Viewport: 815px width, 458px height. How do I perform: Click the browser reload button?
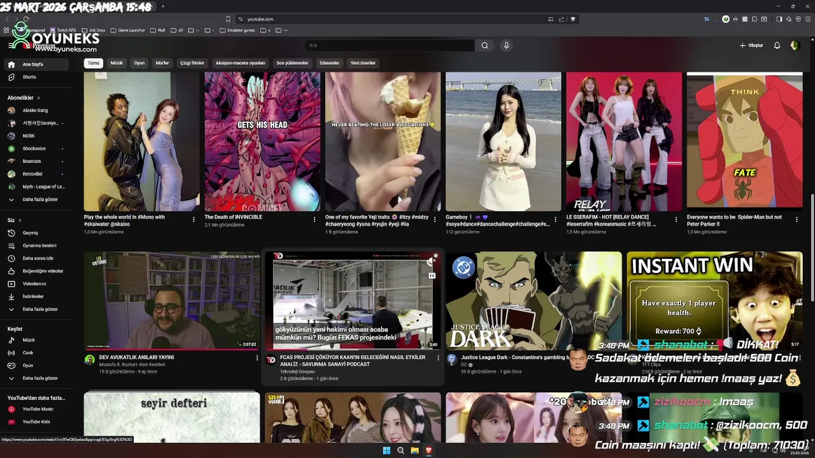tap(25, 19)
